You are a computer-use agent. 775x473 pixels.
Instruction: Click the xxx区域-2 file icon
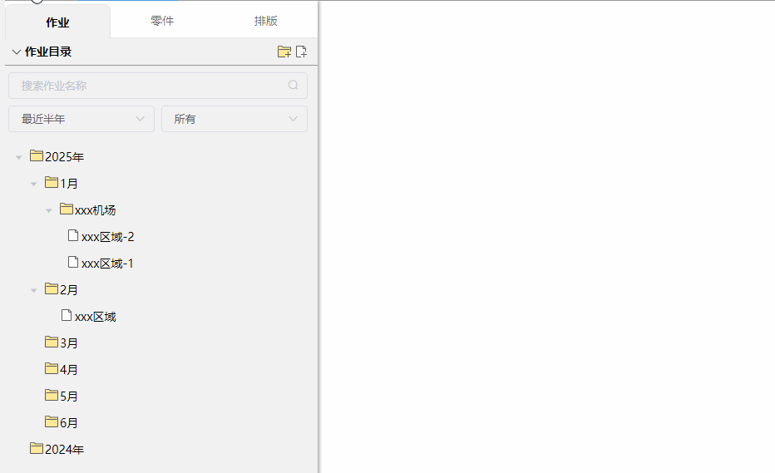click(x=73, y=236)
